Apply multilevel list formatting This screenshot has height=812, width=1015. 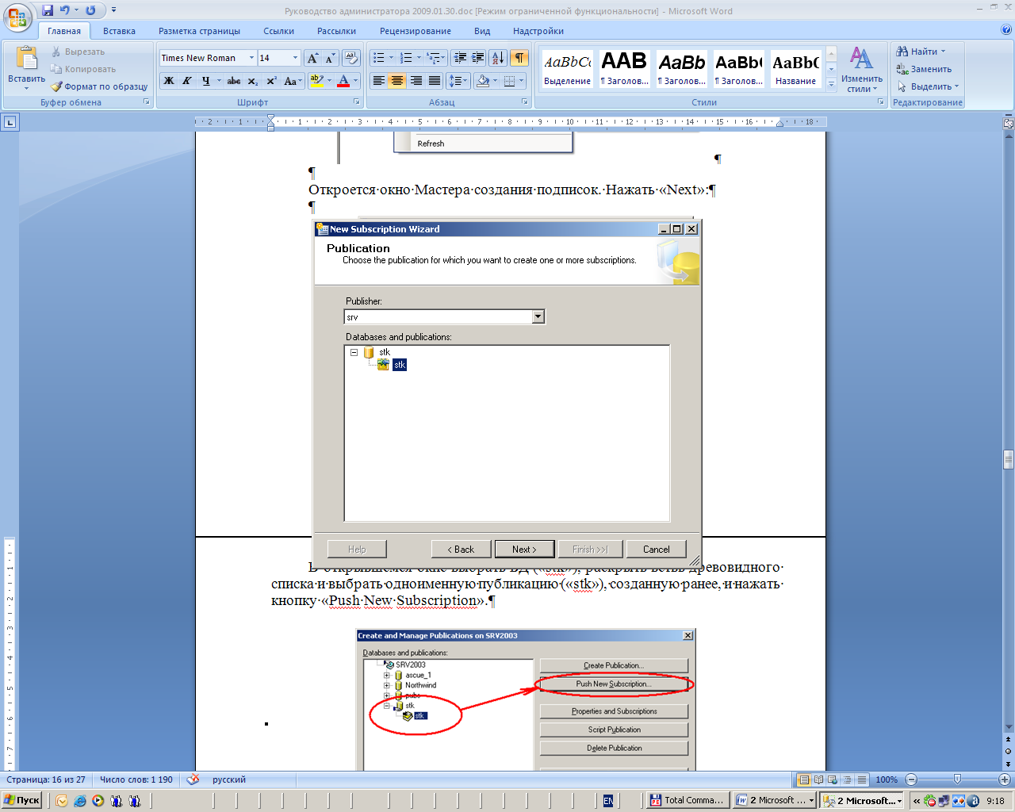[x=433, y=58]
